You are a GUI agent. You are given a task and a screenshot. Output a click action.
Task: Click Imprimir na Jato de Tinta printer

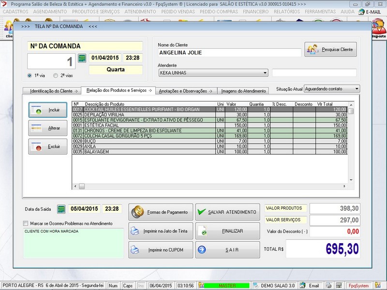tap(161, 231)
